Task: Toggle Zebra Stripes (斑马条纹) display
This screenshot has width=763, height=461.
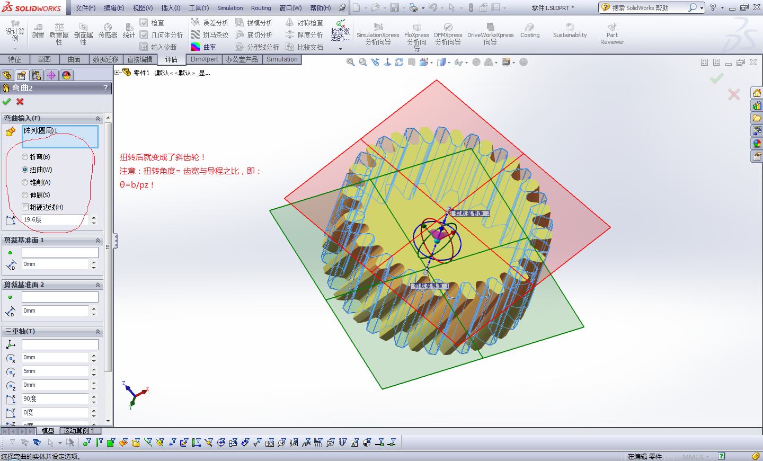Action: pos(210,35)
